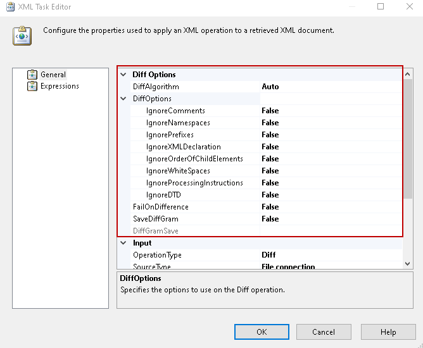Click the property grid scroll down arrow
Screen dimensions: 423x348
point(408,263)
